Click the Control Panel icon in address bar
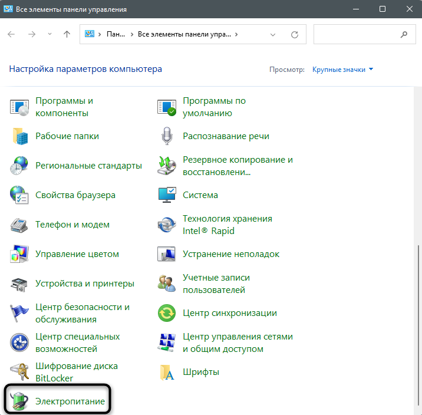Screen dimensions: 422x415 [90, 34]
